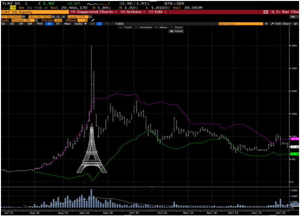The height and width of the screenshot is (217, 301).
Task: Open the Suggested Charts dropdown
Action: 93,12
